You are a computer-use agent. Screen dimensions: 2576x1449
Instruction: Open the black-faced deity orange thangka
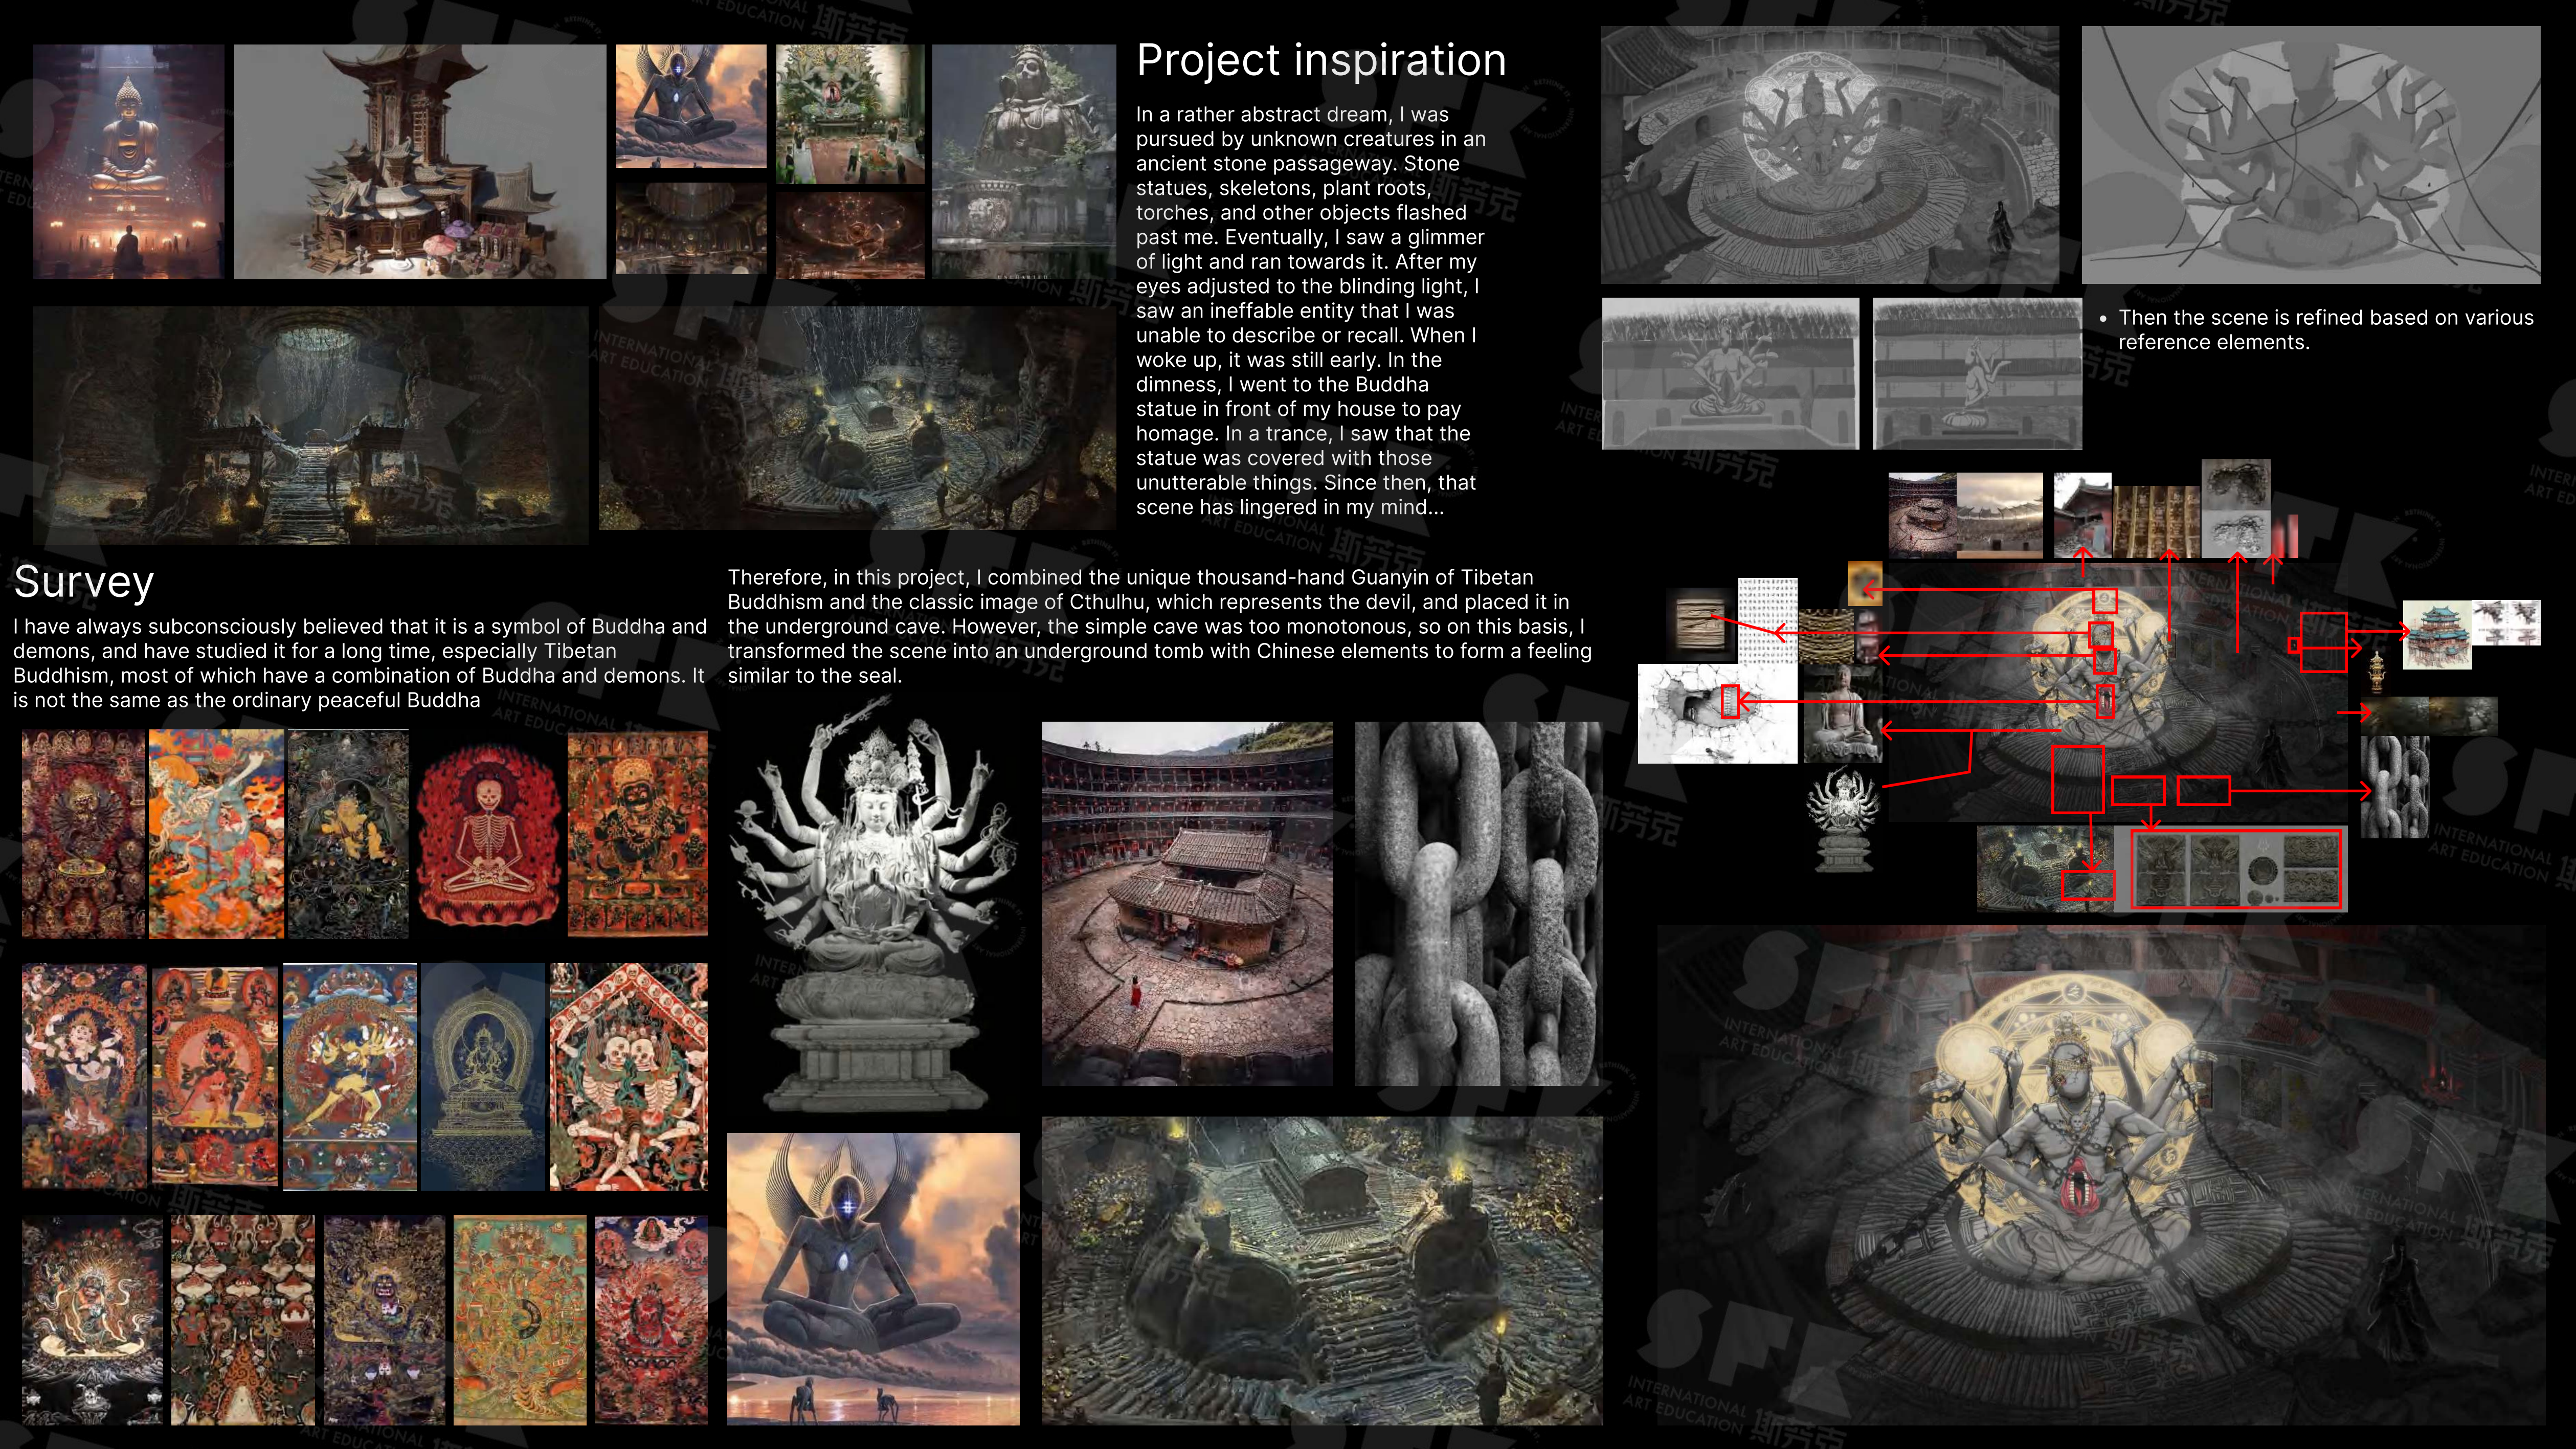pyautogui.click(x=638, y=834)
